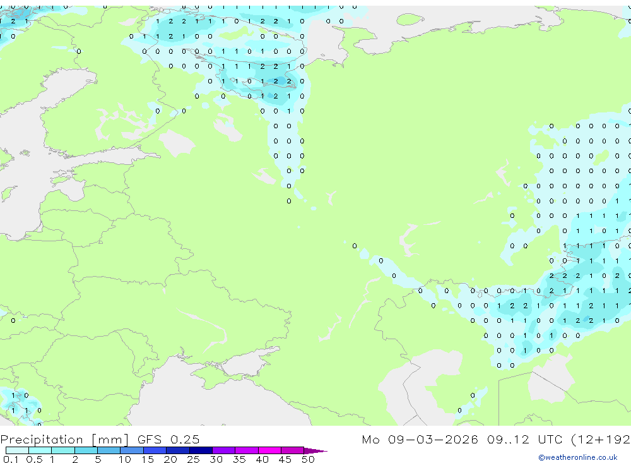Click the 25–30 mm navy legend swatch
Screen dimensions: 631x463
point(201,450)
